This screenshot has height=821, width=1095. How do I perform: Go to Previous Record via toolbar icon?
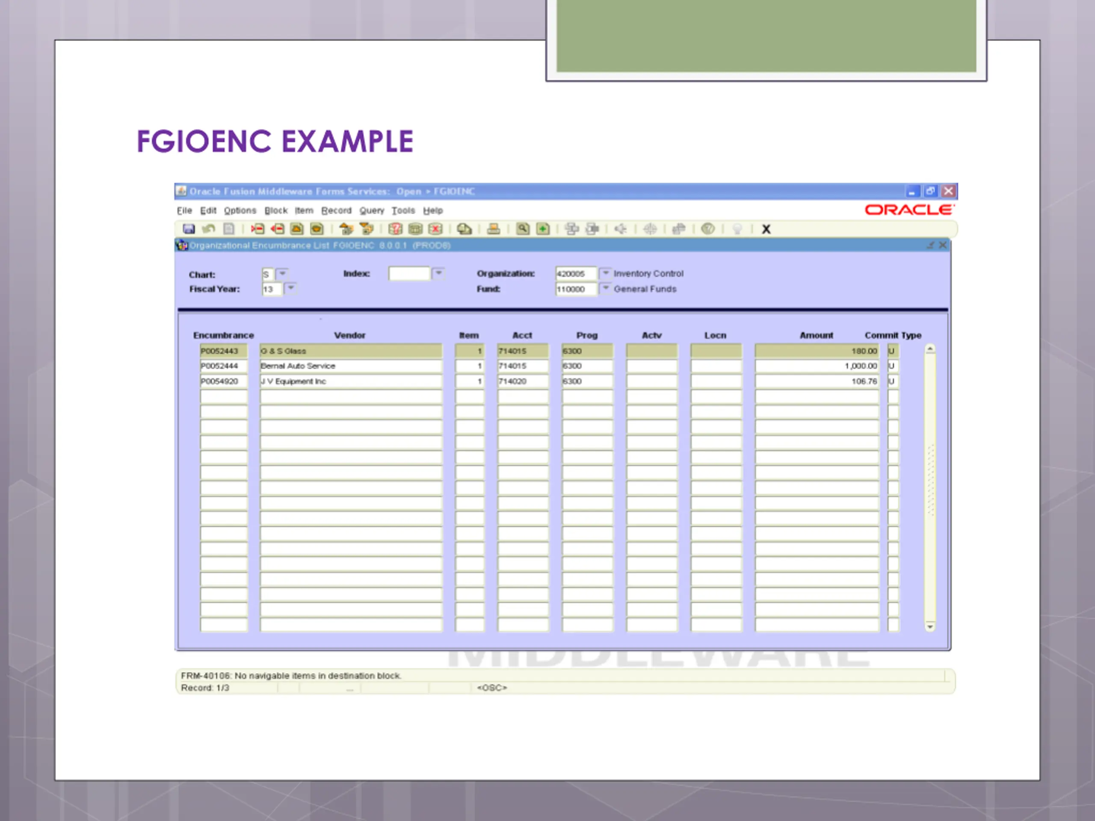tap(297, 229)
